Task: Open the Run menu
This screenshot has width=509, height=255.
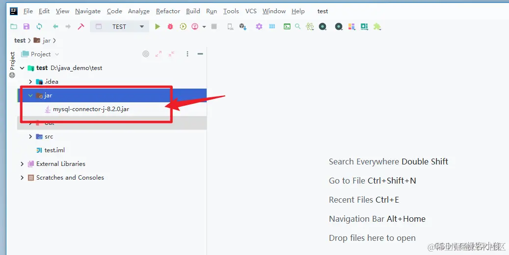Action: point(212,11)
